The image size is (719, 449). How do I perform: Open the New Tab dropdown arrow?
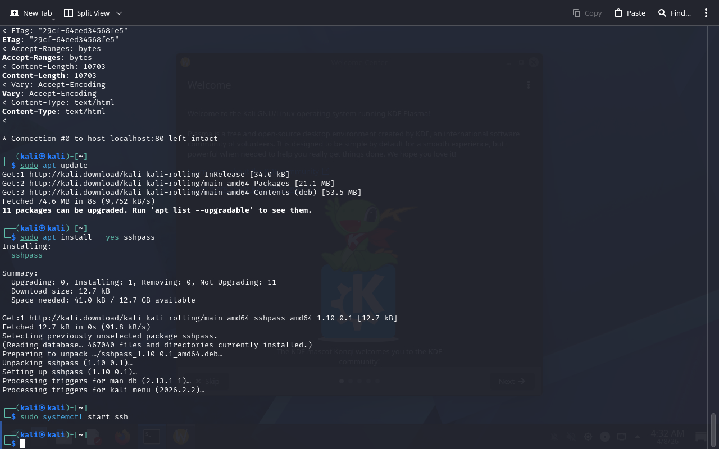point(53,20)
